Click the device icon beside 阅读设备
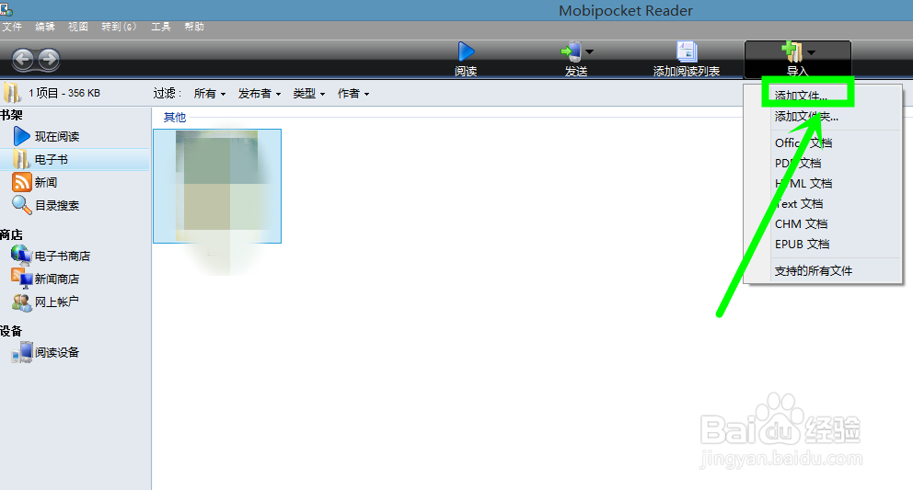The image size is (913, 490). (22, 352)
